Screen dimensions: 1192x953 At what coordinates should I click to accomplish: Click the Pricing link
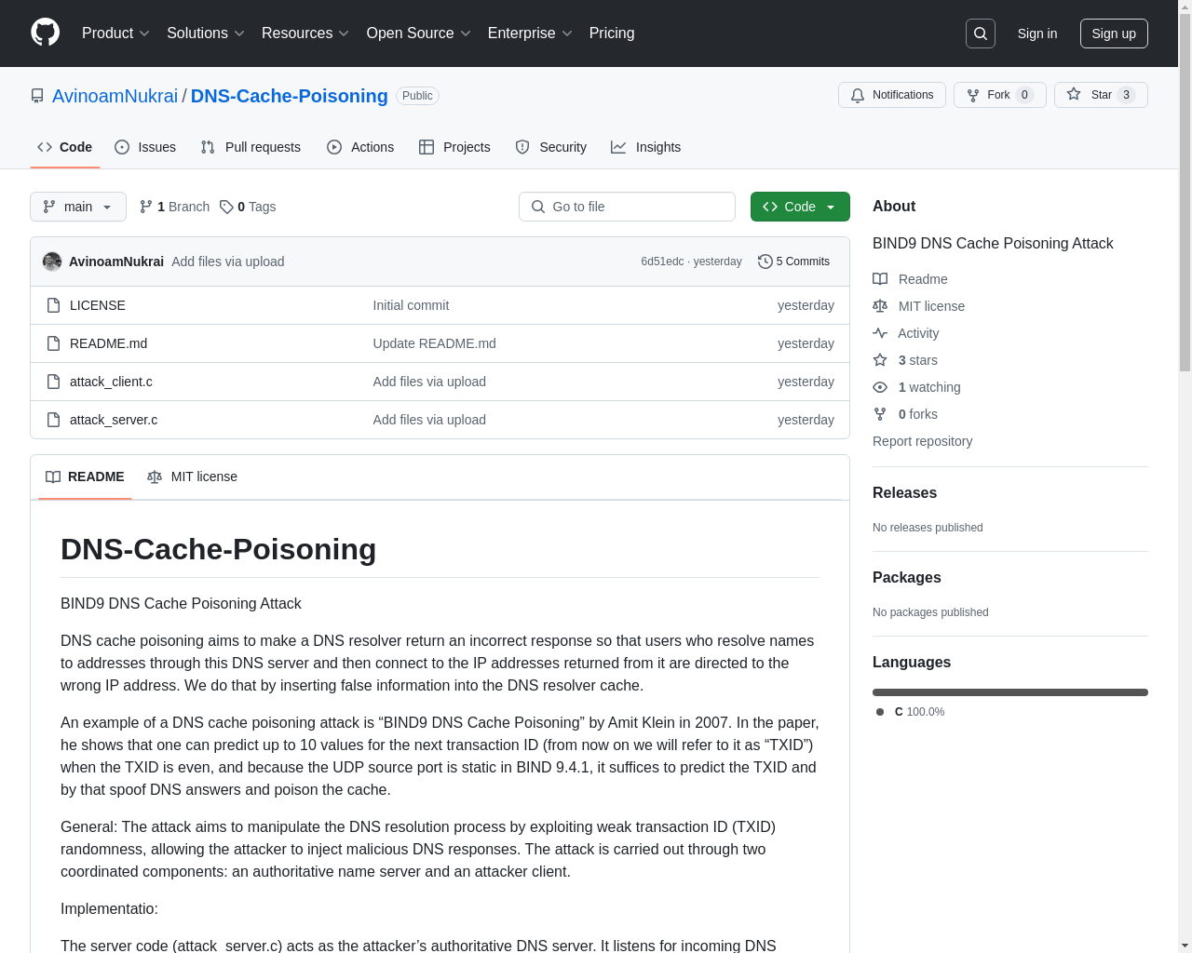pos(612,34)
